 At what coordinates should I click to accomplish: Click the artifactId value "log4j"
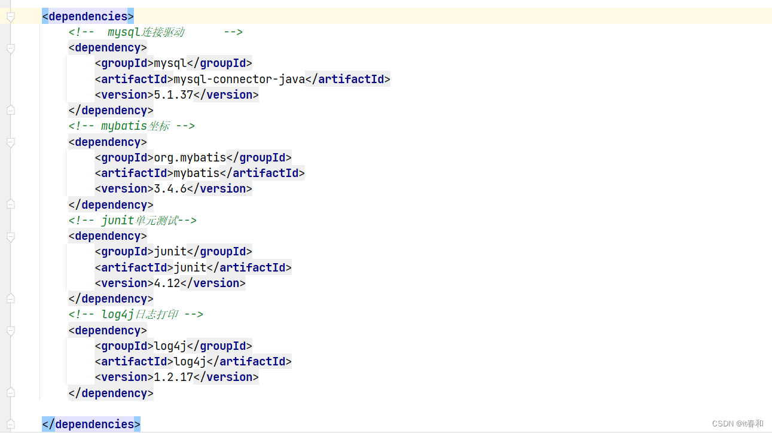[x=190, y=362]
